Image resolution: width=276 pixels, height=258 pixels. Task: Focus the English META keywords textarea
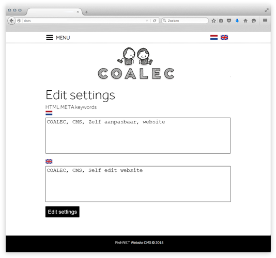pyautogui.click(x=138, y=184)
